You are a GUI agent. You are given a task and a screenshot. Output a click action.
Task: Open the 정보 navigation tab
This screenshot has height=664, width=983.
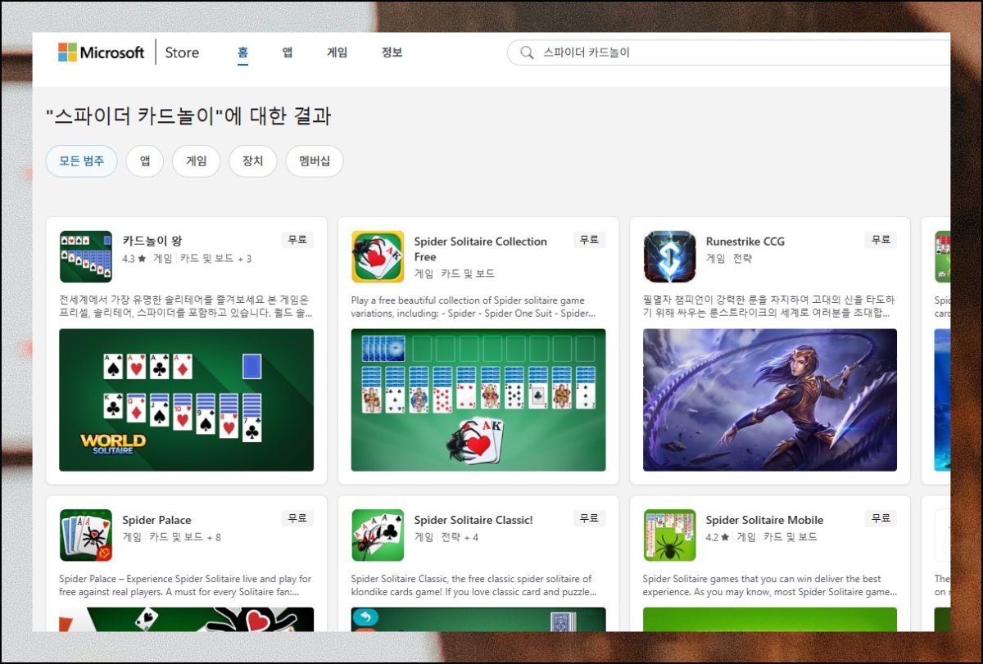click(392, 52)
